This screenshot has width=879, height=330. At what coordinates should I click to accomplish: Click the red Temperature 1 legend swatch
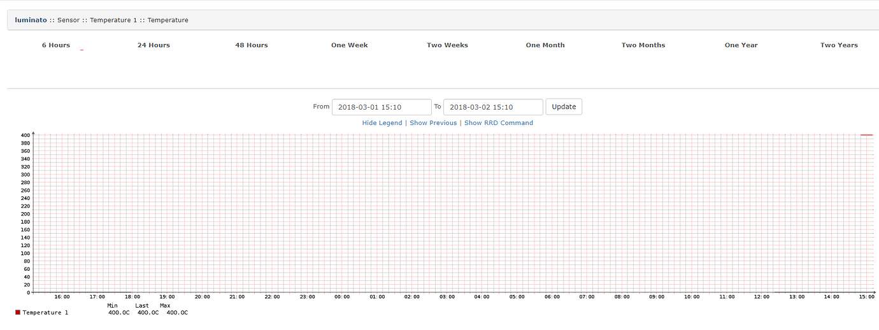[x=18, y=313]
